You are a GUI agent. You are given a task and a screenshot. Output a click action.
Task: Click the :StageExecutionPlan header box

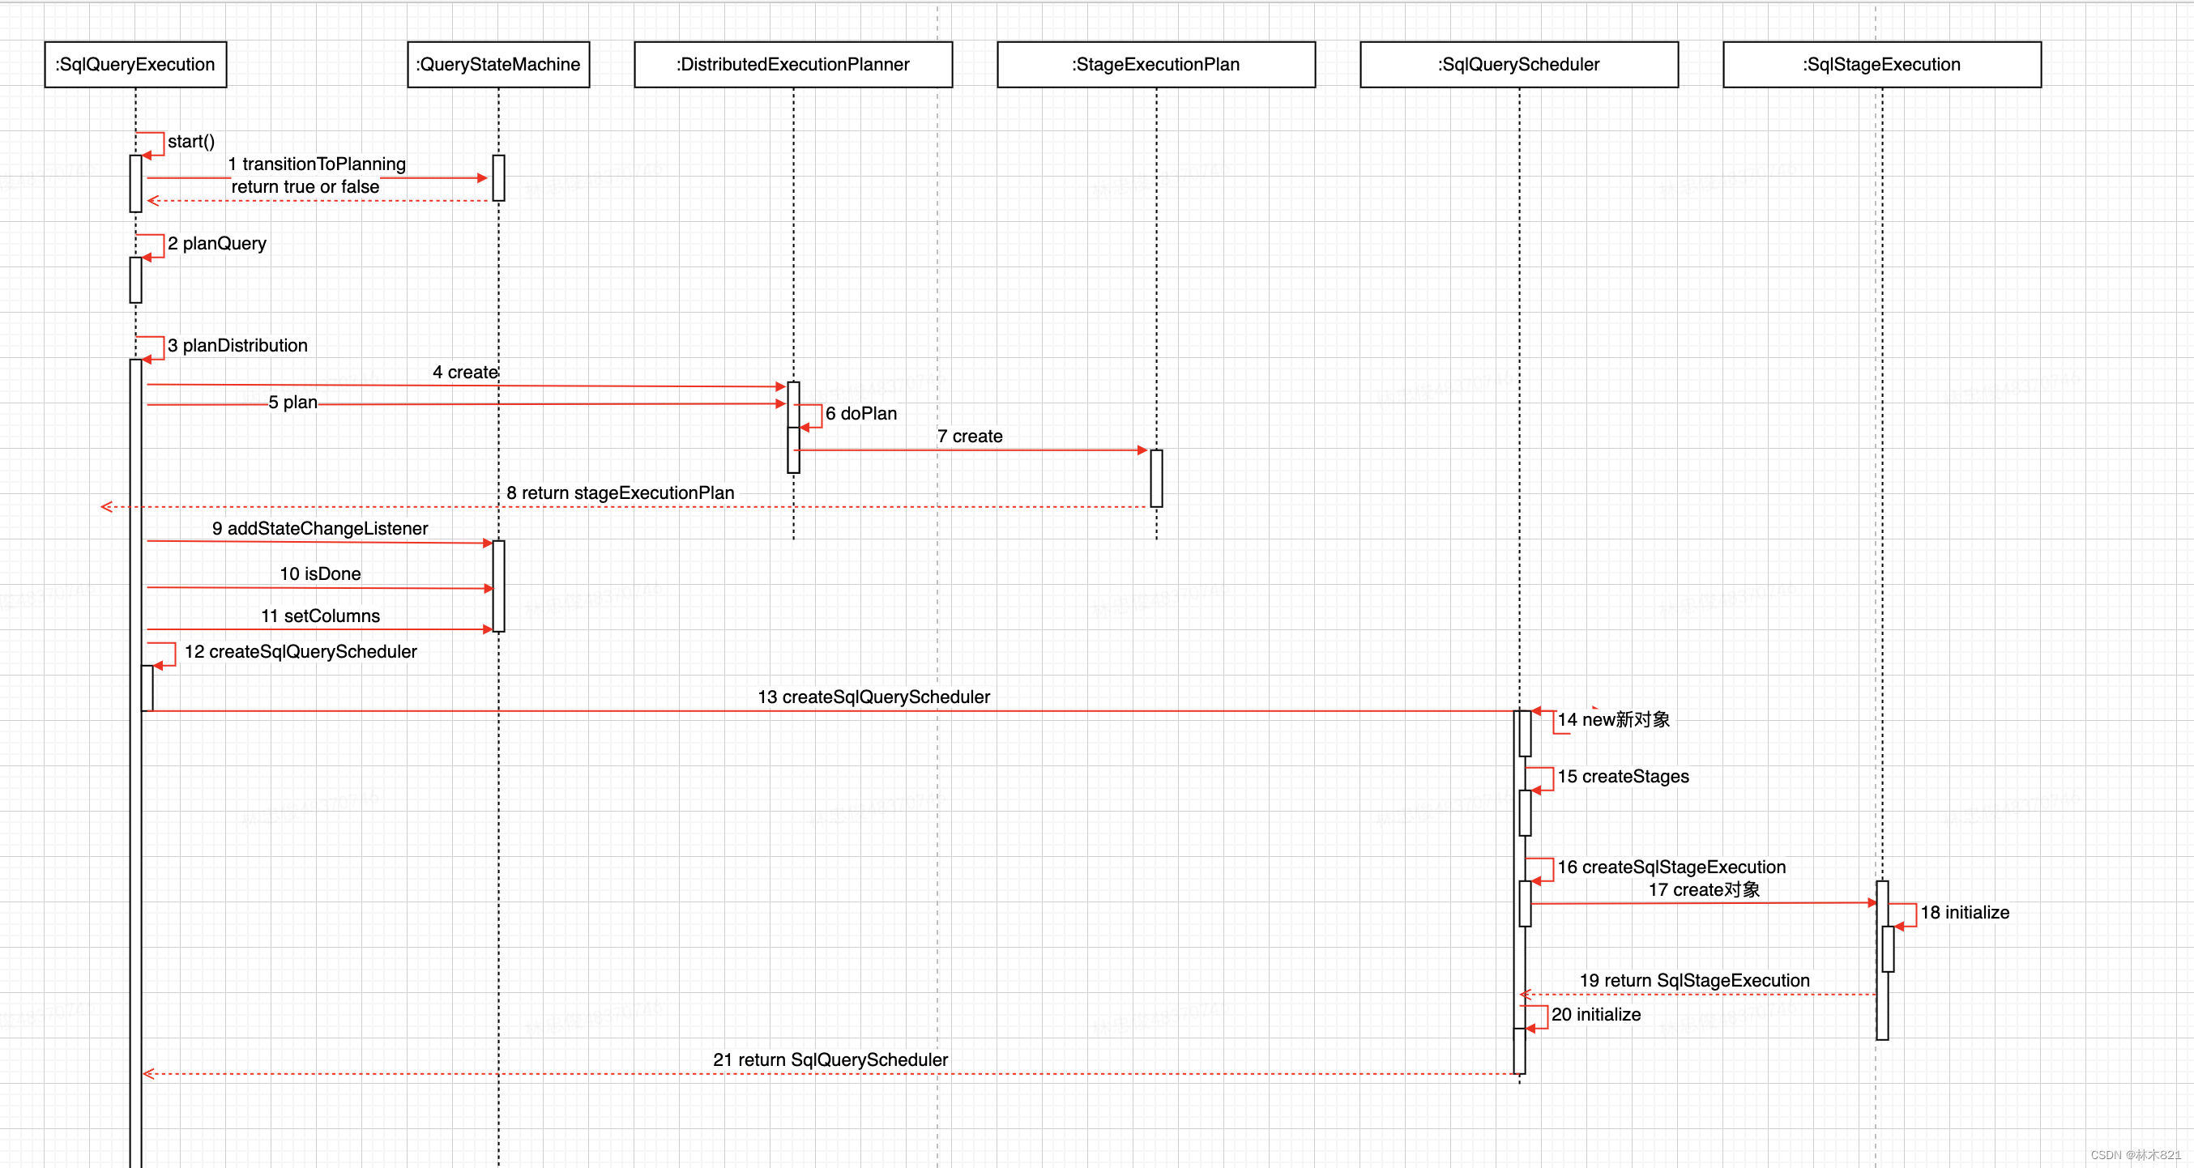pyautogui.click(x=1156, y=65)
